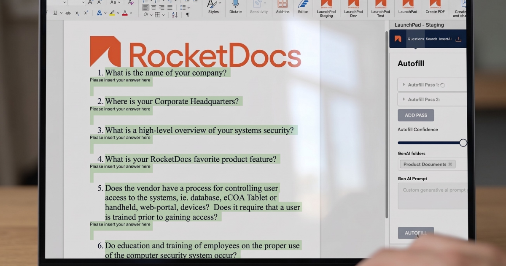Switch to the InsertAI tab
Image resolution: width=506 pixels, height=266 pixels.
445,39
